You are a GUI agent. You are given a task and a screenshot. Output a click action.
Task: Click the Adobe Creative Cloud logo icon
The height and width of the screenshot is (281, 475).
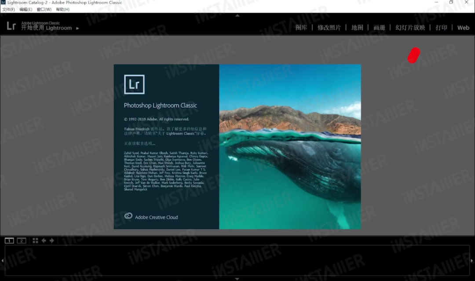(x=128, y=216)
